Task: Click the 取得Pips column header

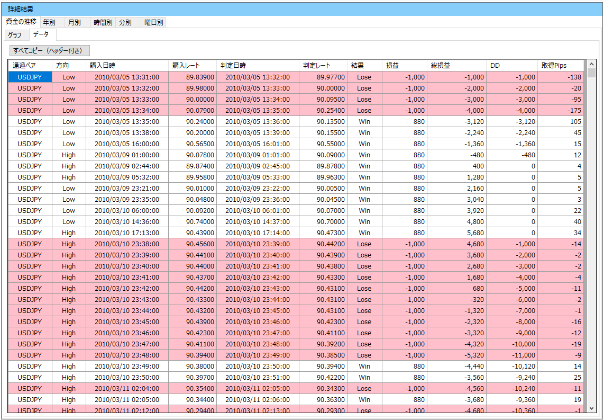Action: pos(561,66)
